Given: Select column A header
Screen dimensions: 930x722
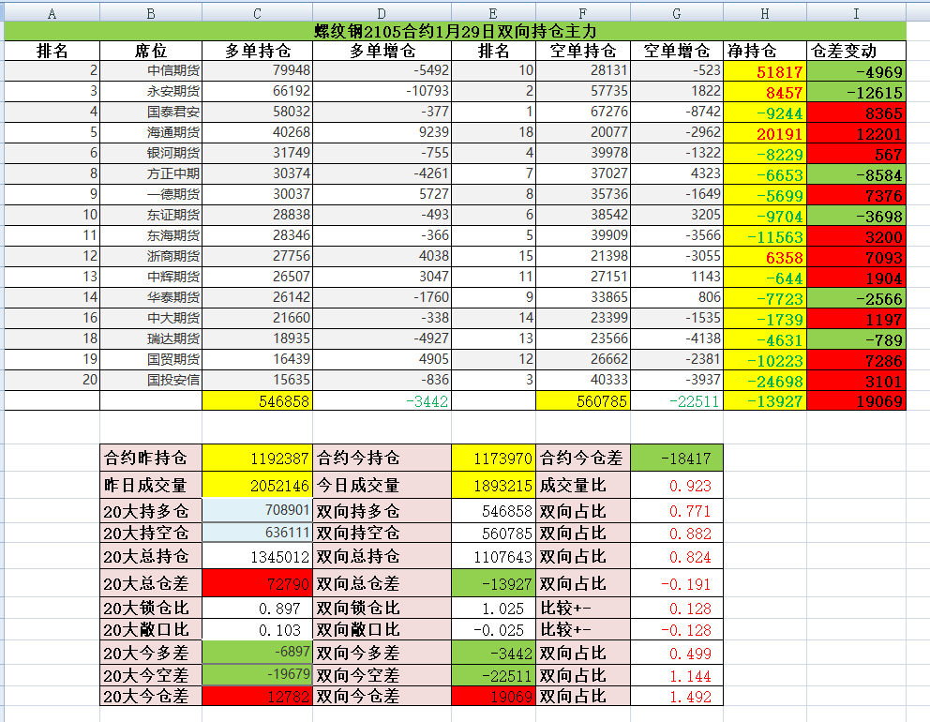Looking at the screenshot, I should pos(52,12).
